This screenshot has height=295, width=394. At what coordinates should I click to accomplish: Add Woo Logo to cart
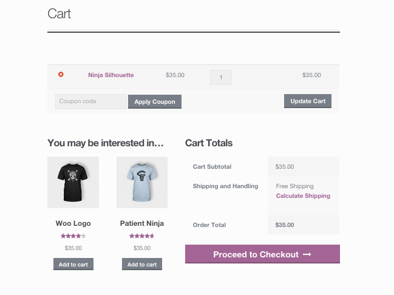(x=73, y=265)
